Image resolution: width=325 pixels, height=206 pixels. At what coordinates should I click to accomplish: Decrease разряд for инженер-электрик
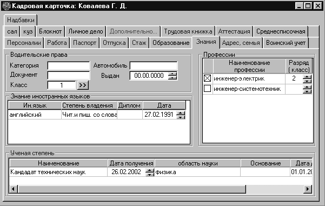307,81
